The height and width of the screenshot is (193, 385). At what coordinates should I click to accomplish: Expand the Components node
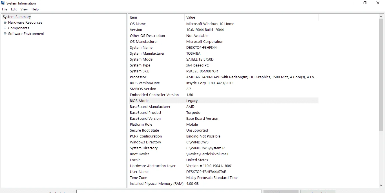[5, 28]
